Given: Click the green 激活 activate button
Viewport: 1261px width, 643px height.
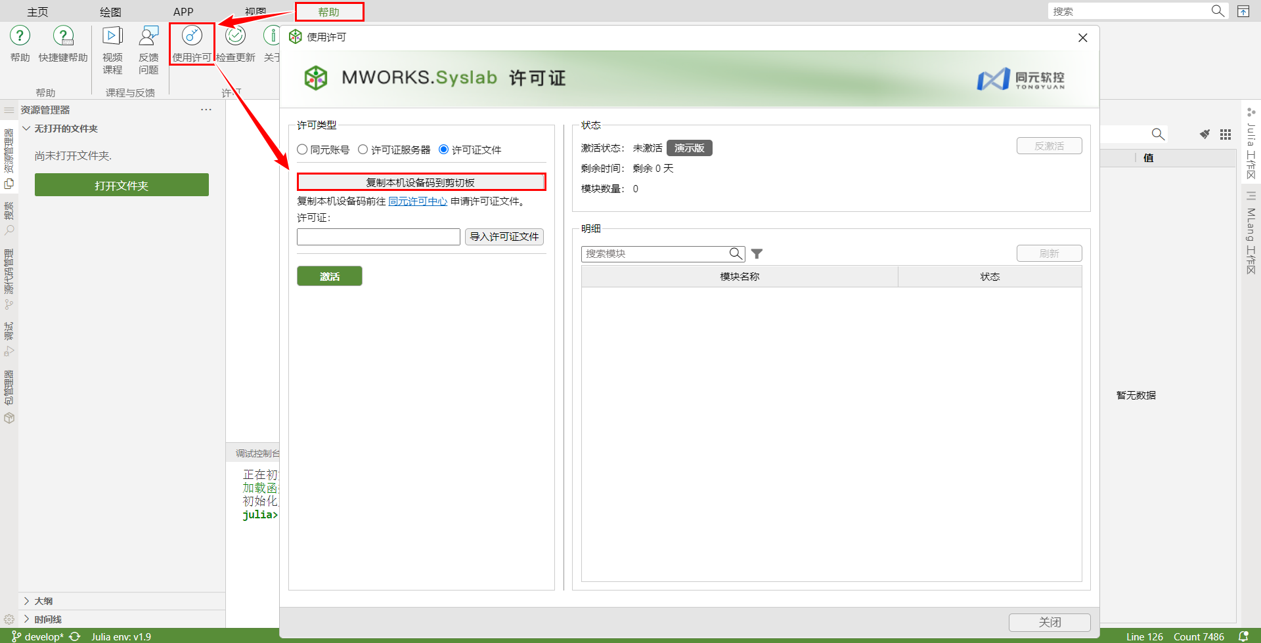Looking at the screenshot, I should pyautogui.click(x=329, y=276).
